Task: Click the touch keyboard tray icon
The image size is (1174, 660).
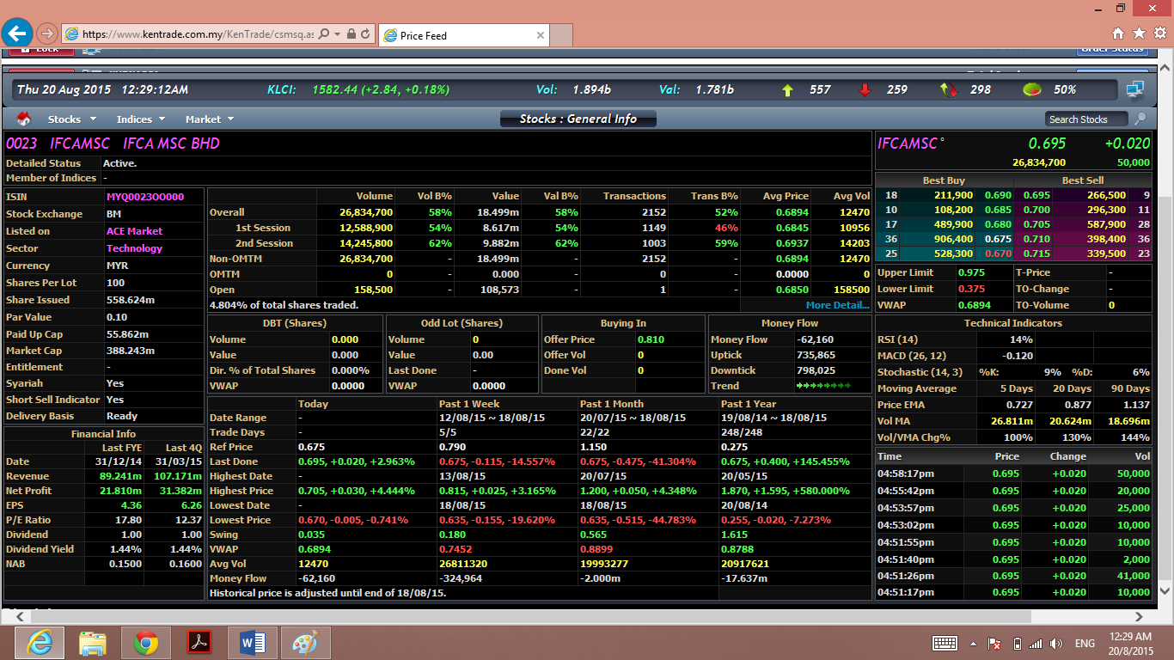Action: 945,643
